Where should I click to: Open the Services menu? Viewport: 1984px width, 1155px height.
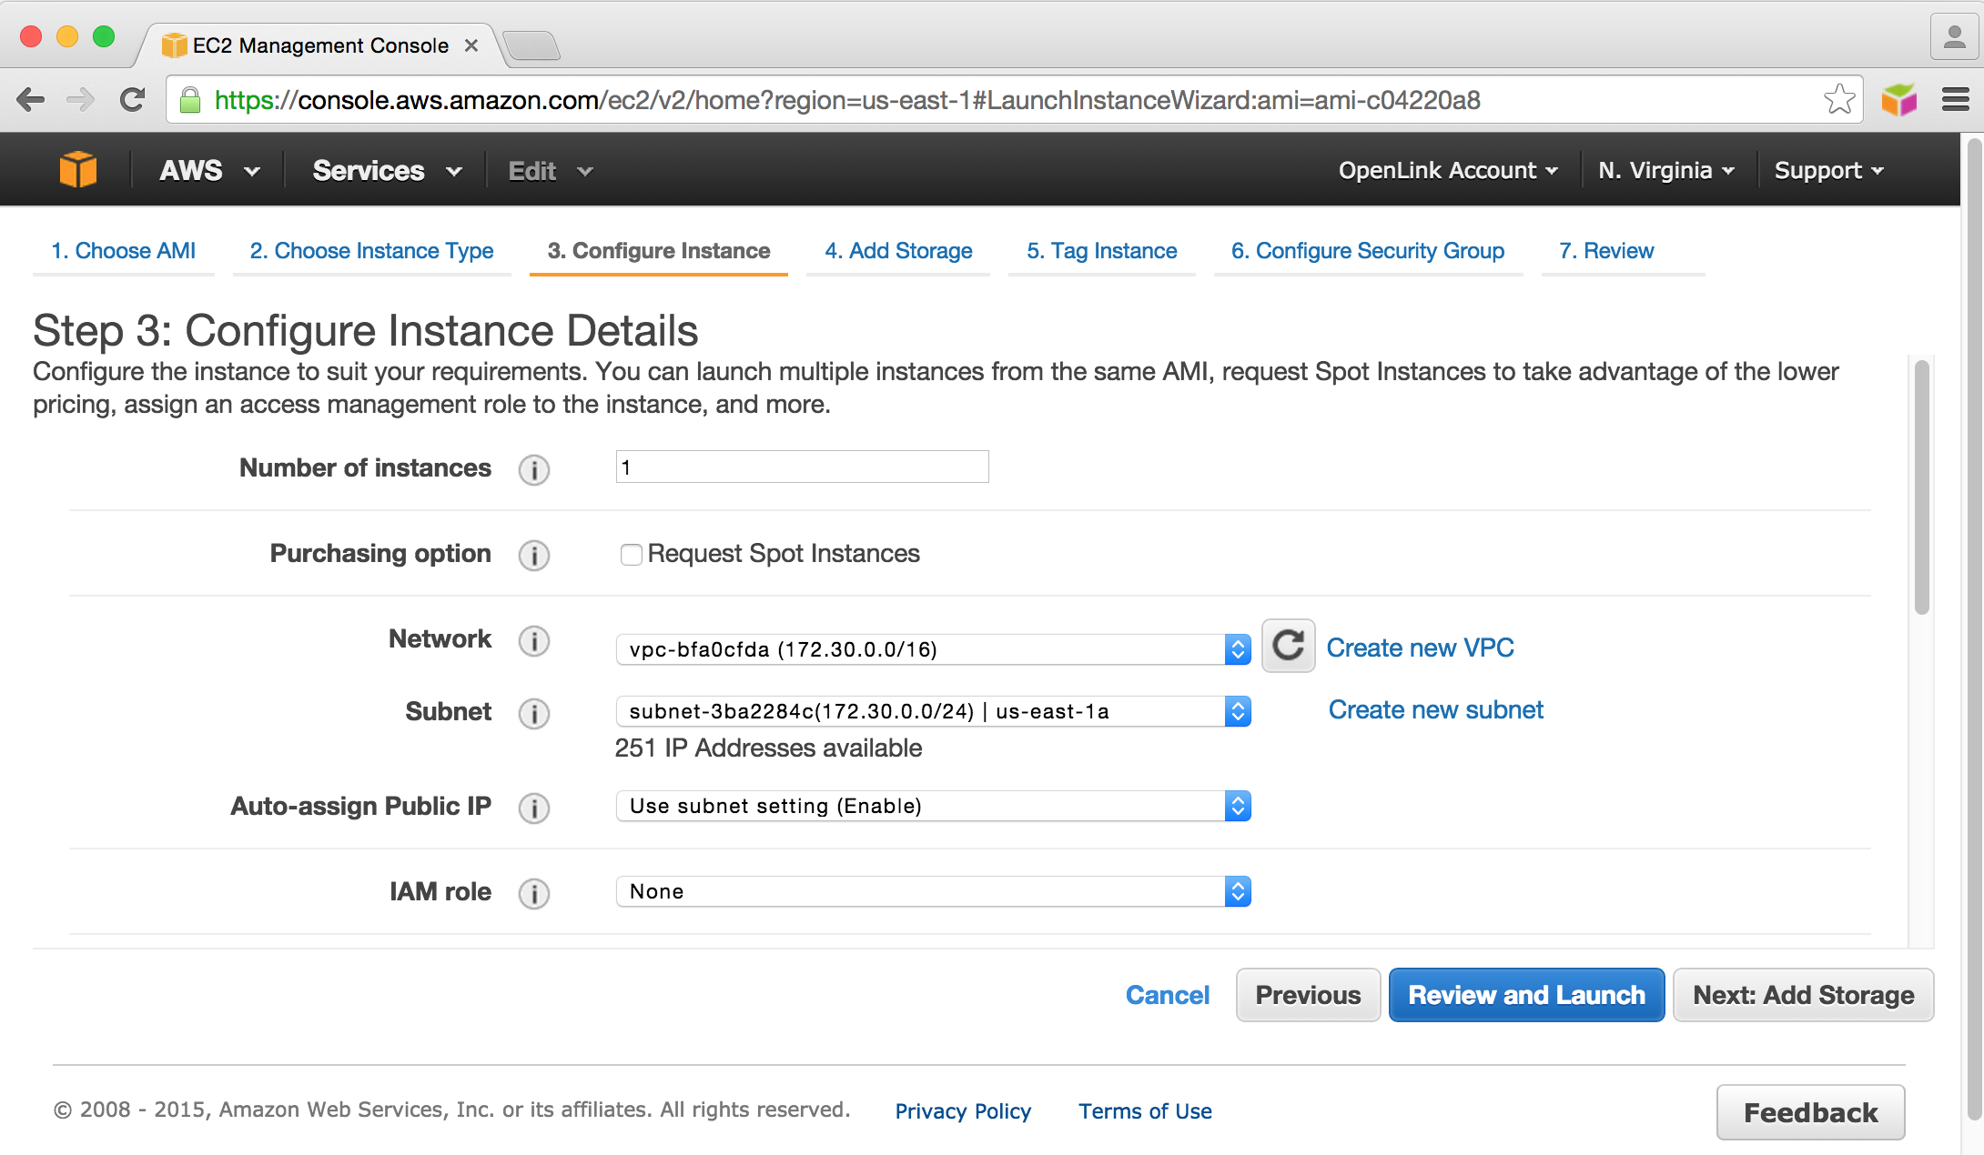click(x=386, y=171)
